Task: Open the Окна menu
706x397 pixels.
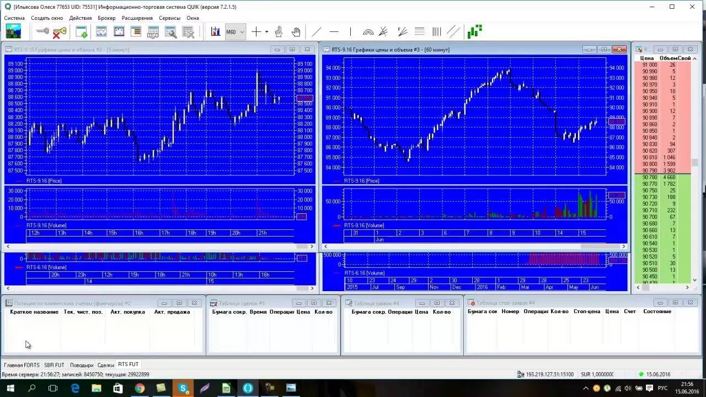Action: [x=192, y=18]
